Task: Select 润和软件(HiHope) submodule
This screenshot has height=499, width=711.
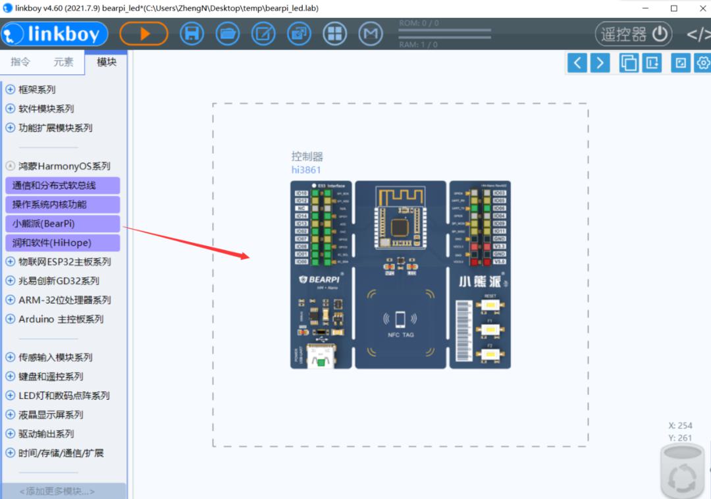Action: click(x=63, y=242)
